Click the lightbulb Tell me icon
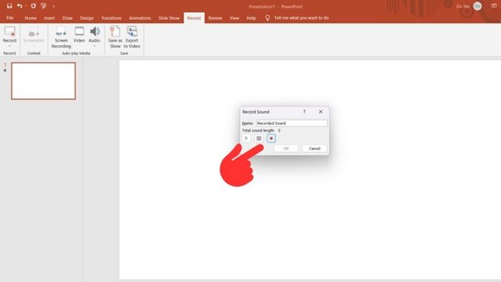The image size is (501, 282). click(x=268, y=18)
